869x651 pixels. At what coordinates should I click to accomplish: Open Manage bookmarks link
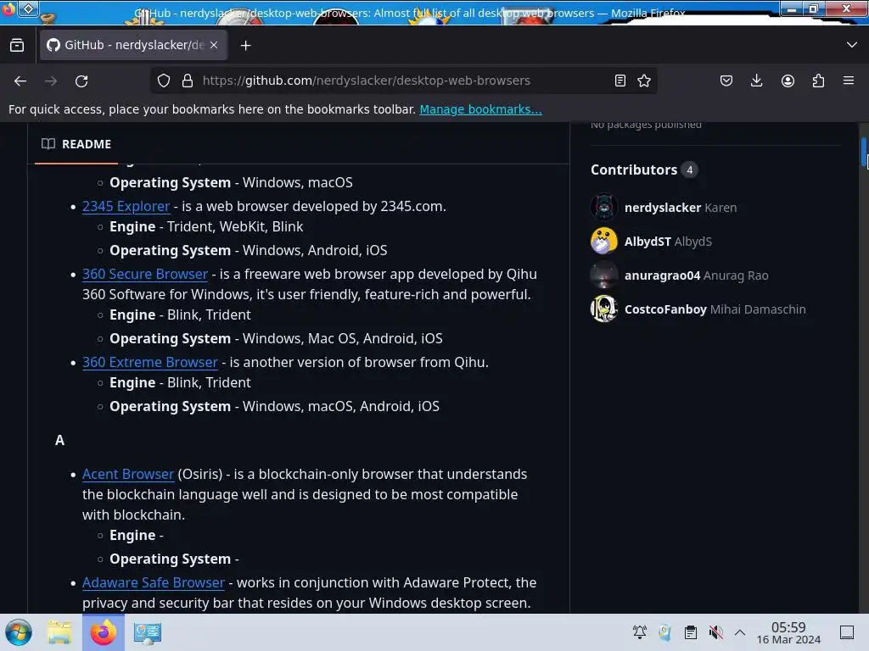tap(480, 109)
